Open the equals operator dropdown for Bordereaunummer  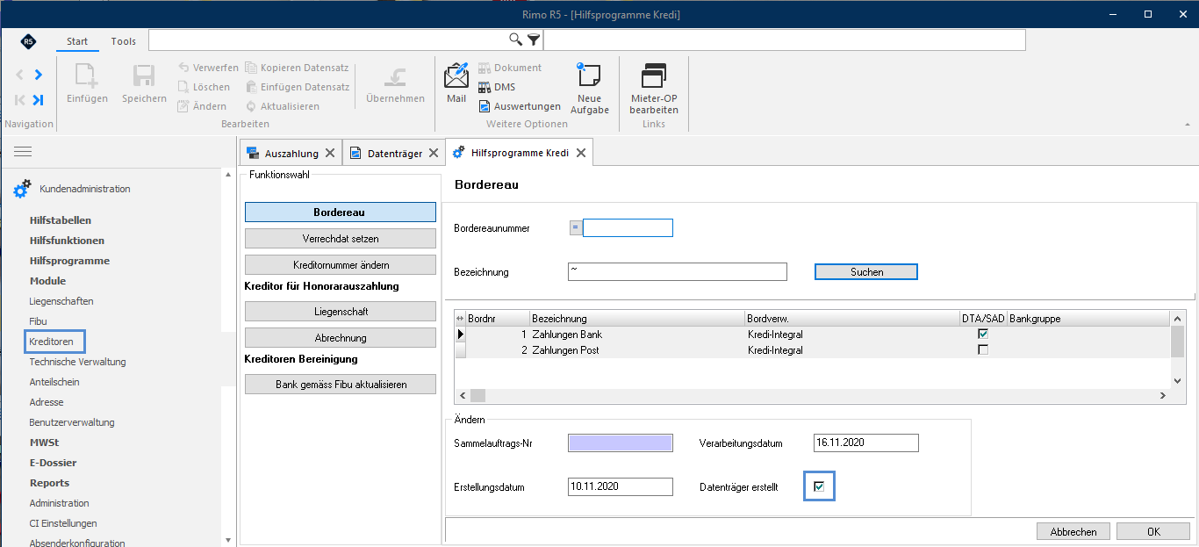(576, 227)
